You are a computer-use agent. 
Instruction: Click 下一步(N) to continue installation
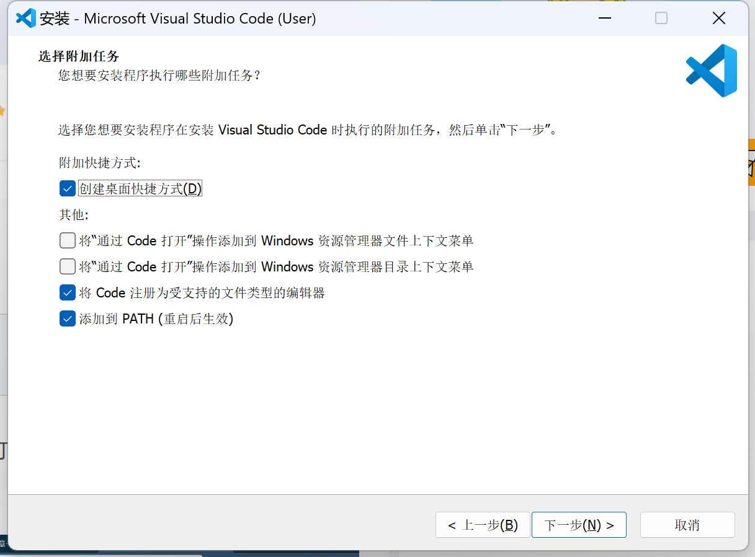click(579, 525)
